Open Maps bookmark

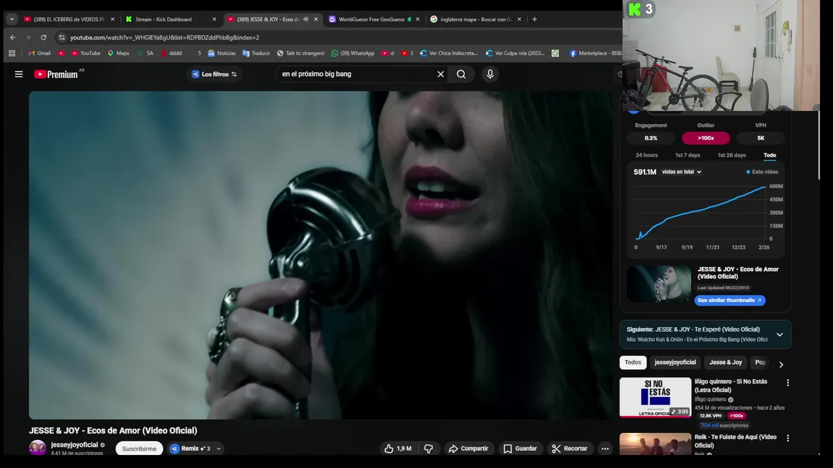[x=118, y=53]
